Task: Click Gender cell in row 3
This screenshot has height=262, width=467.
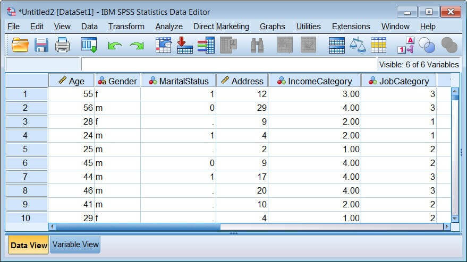Action: 117,121
